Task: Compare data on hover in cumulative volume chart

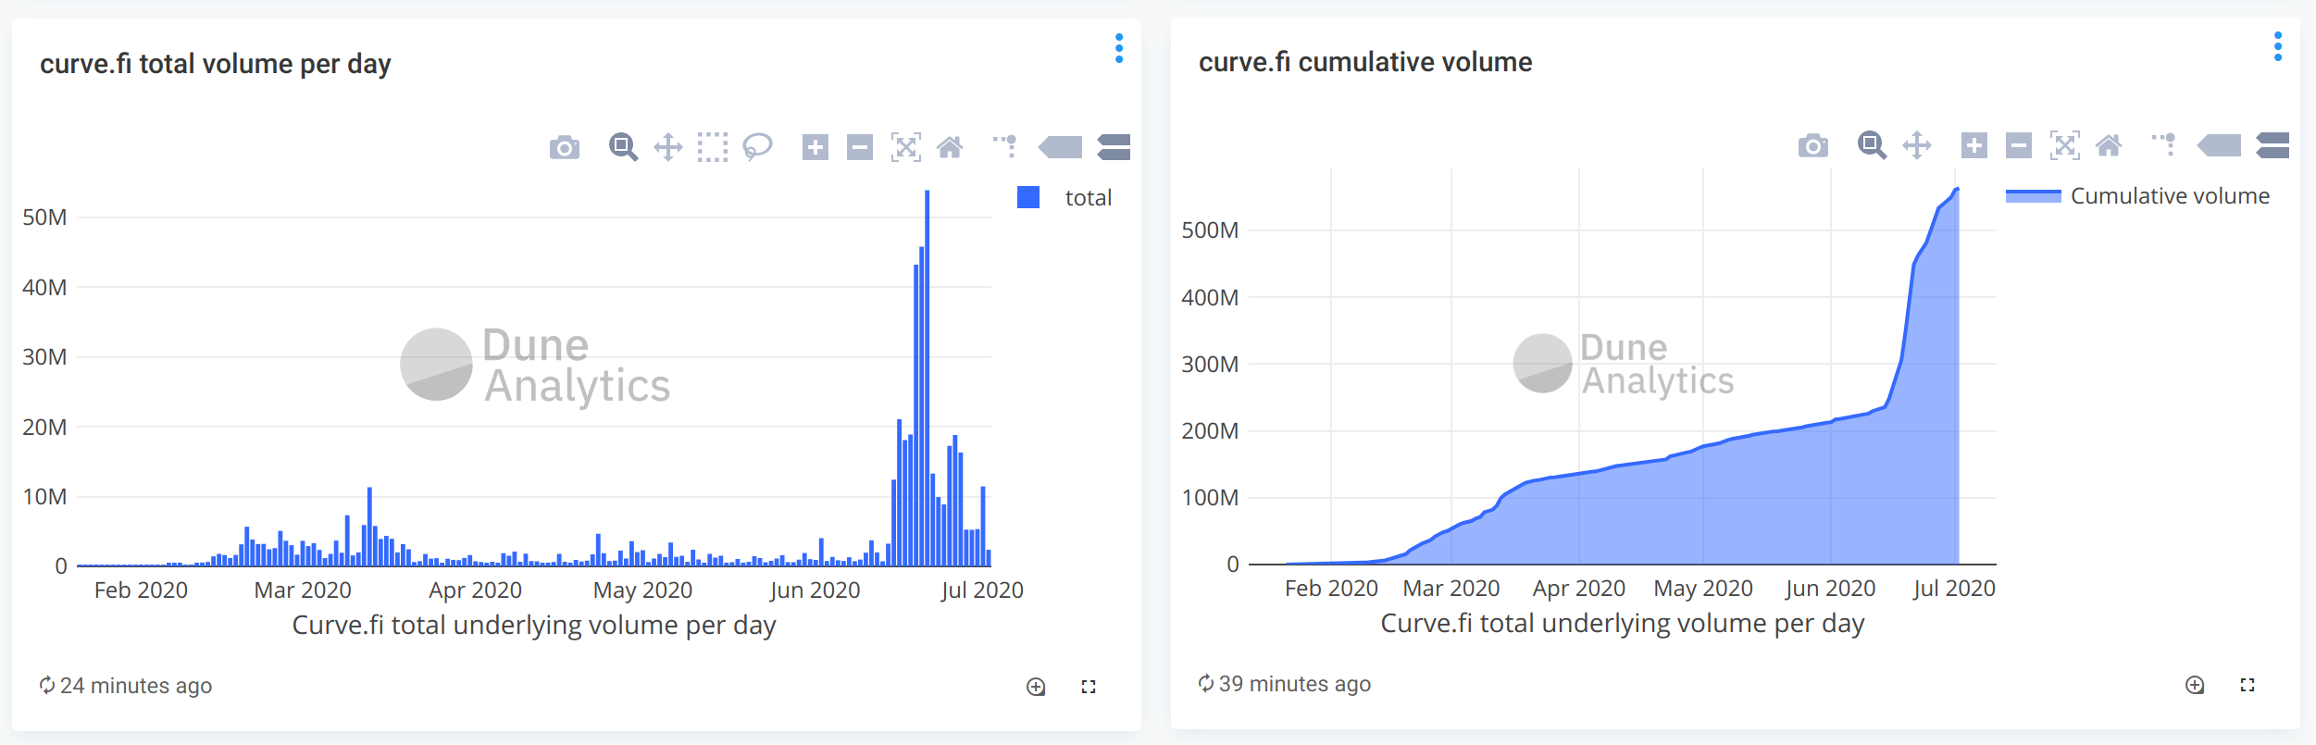Action: (x=2273, y=145)
